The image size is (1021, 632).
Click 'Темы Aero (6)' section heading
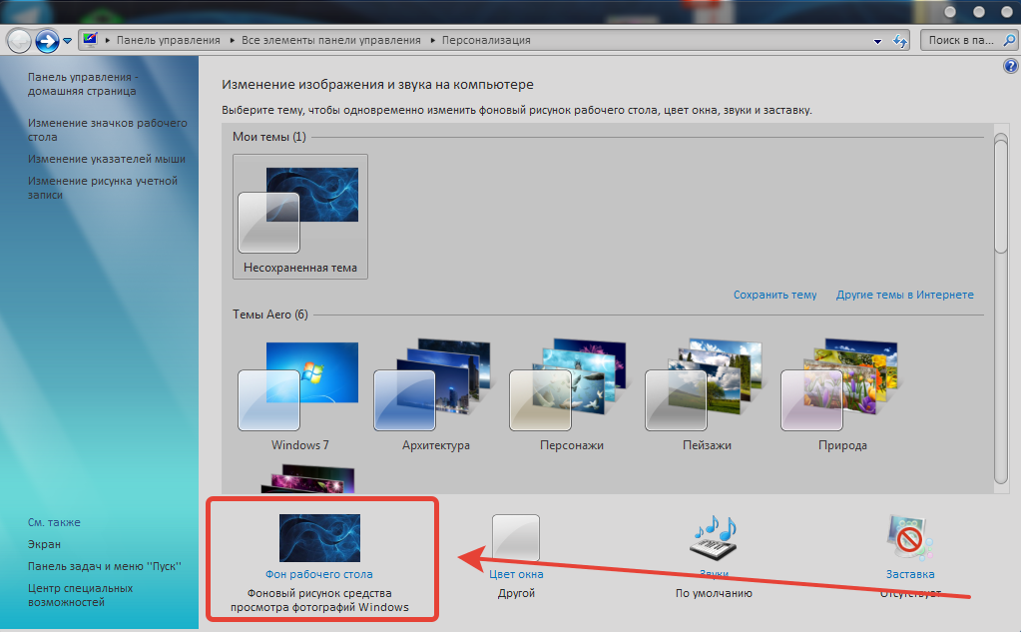270,315
